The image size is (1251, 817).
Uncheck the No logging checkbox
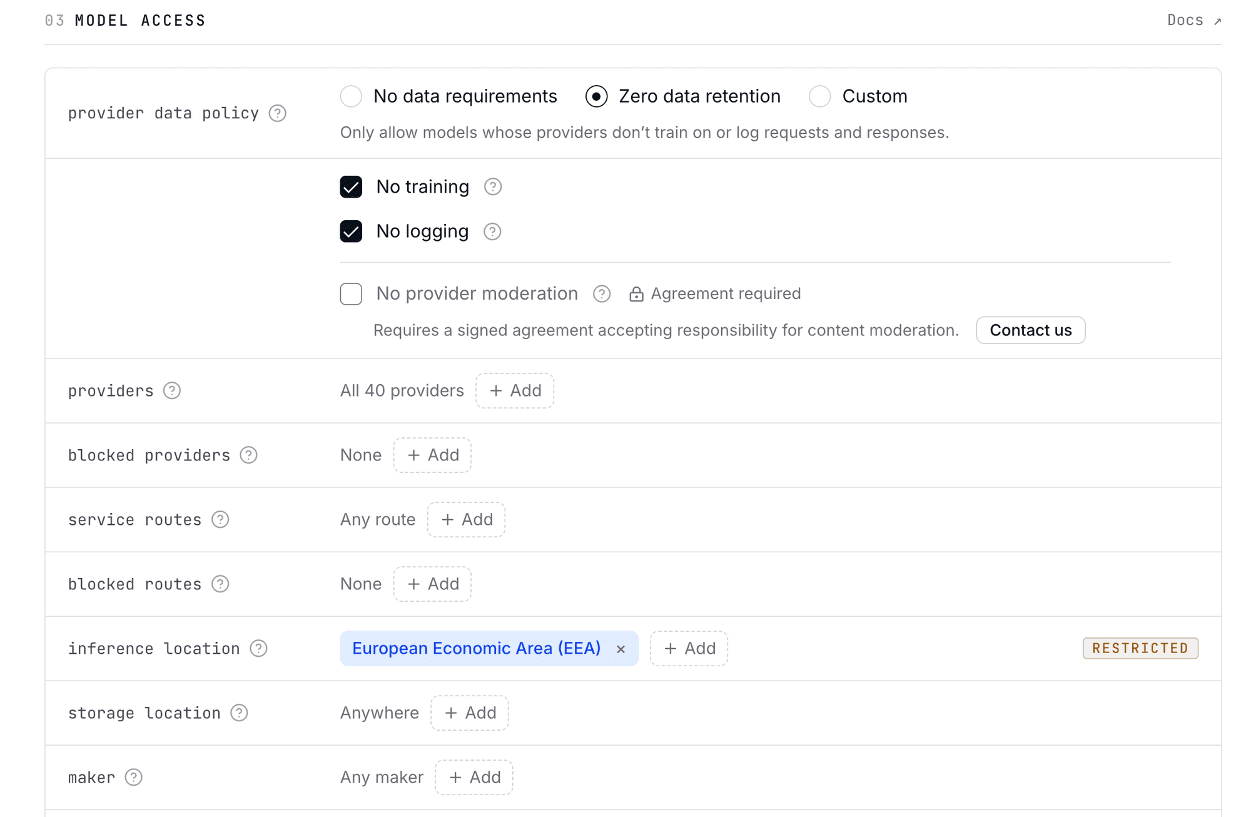point(351,231)
